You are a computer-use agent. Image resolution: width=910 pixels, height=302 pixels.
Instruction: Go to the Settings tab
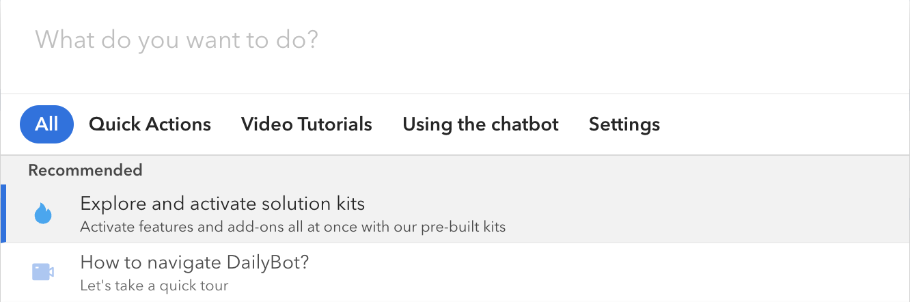coord(624,124)
